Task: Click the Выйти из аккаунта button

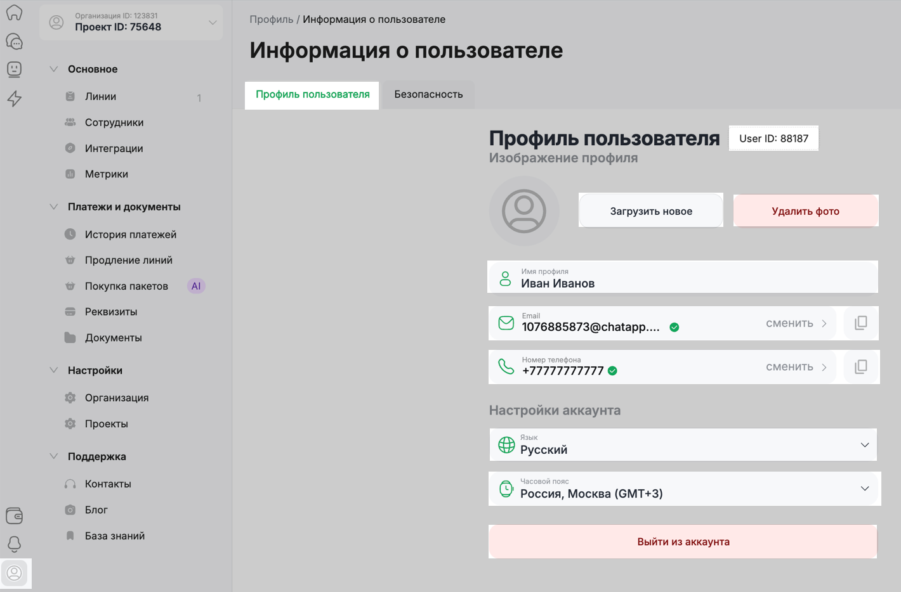Action: (x=683, y=542)
